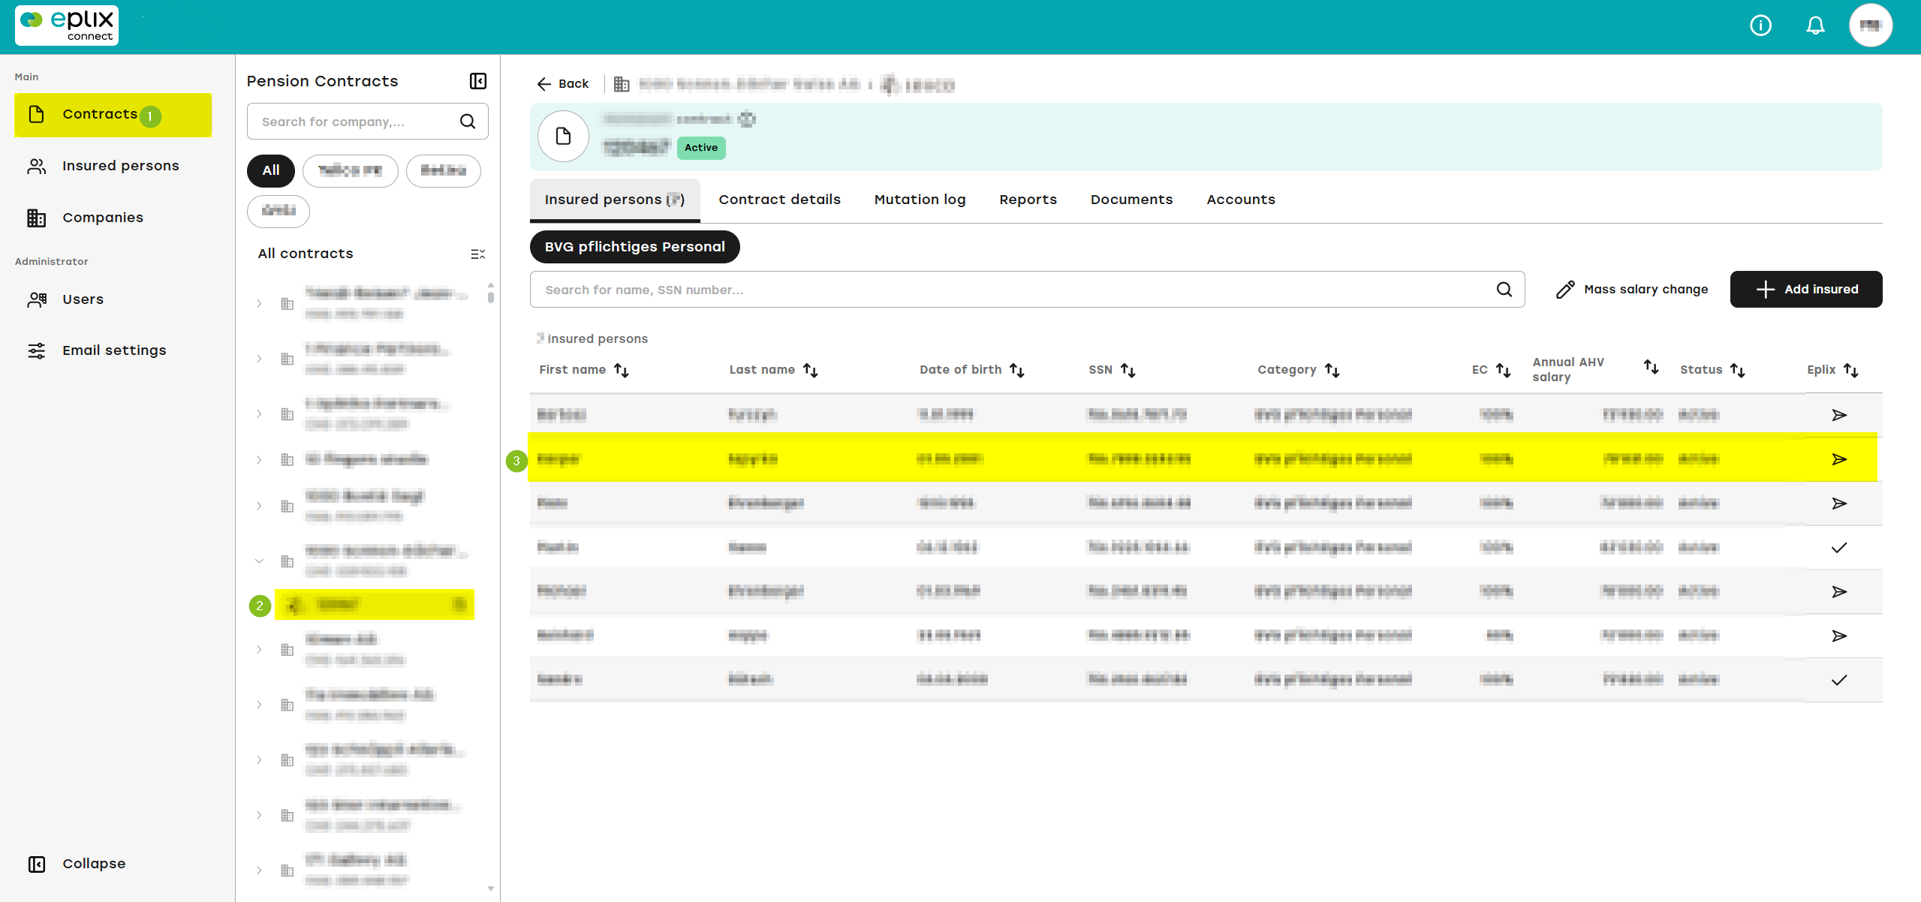Open the Reports tab
This screenshot has width=1921, height=902.
point(1028,200)
